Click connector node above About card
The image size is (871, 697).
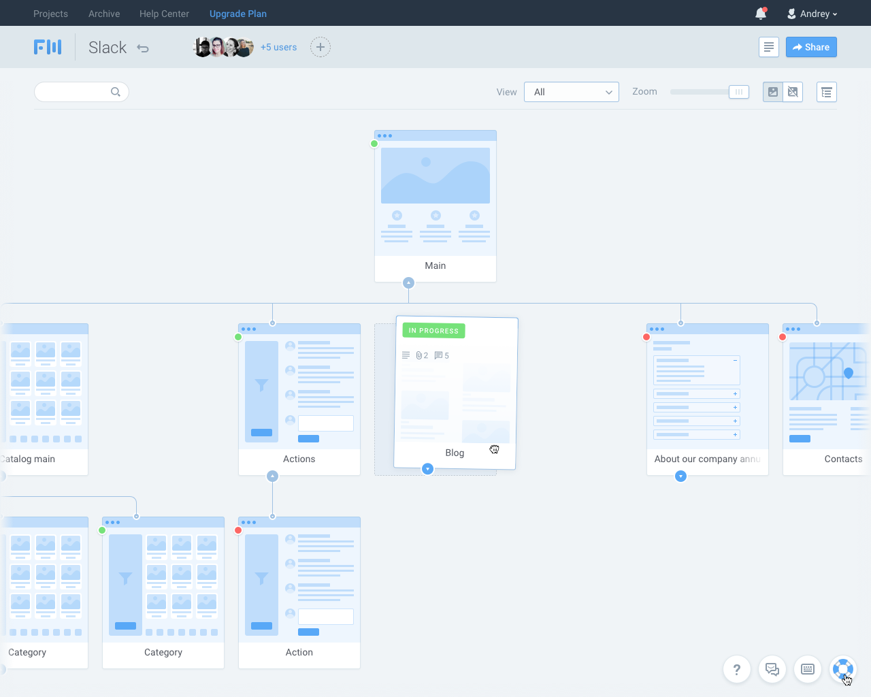680,323
